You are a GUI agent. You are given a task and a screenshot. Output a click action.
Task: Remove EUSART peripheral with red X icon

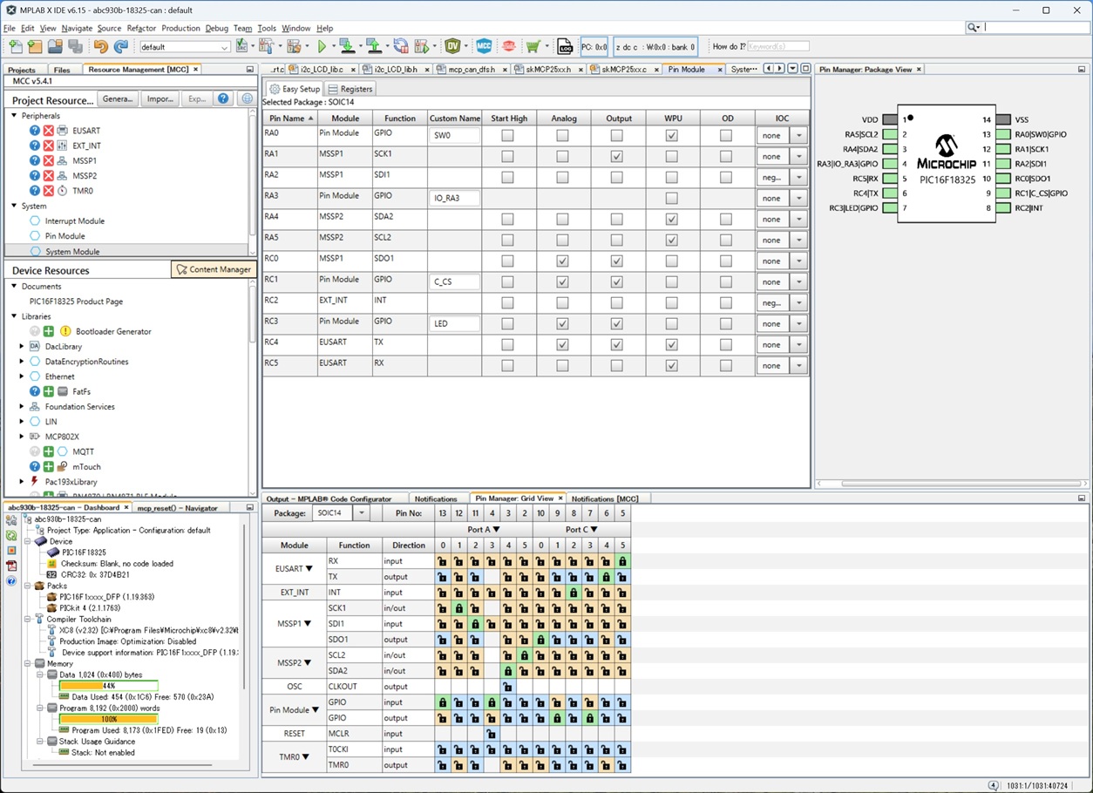pyautogui.click(x=49, y=131)
